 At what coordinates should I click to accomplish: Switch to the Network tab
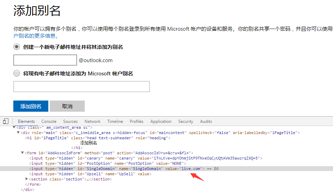92,121
